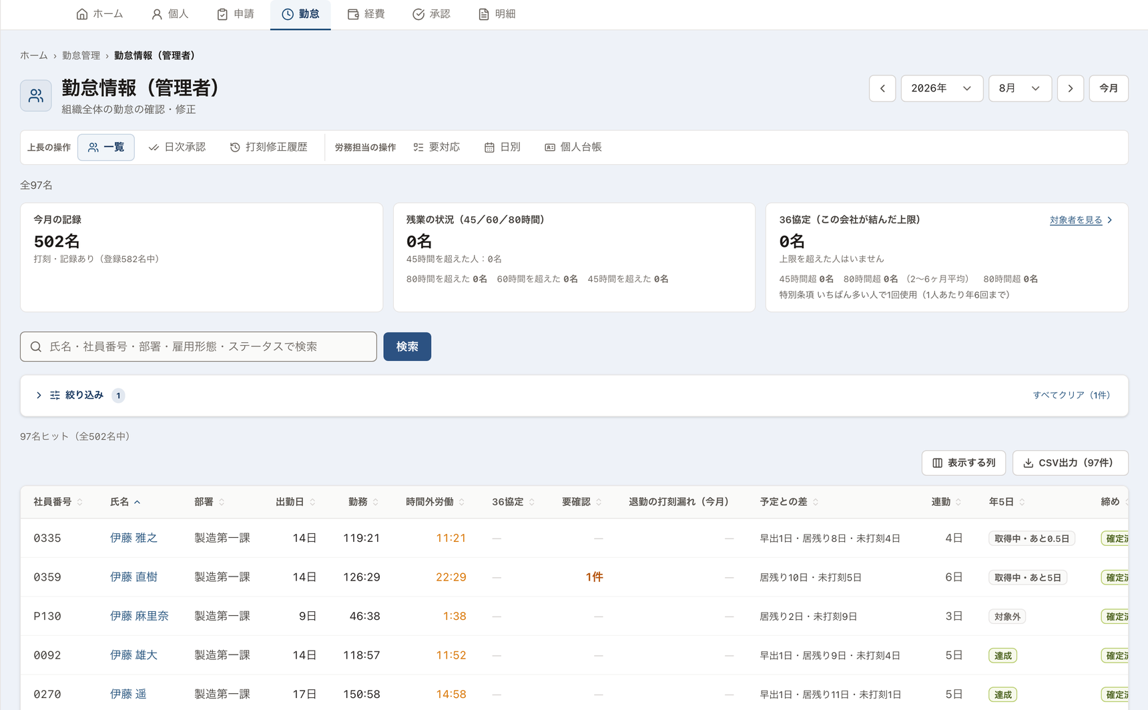This screenshot has width=1148, height=710.
Task: Click 勤怠管理 breadcrumb link
Action: click(x=81, y=55)
